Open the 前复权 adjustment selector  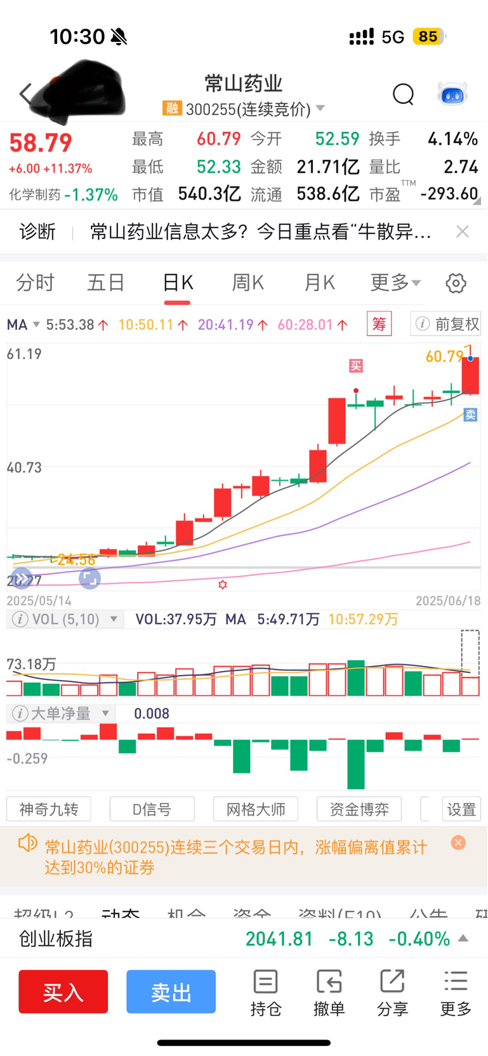click(x=447, y=324)
